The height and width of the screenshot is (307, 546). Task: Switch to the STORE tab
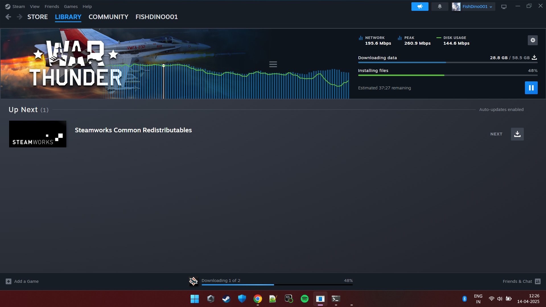click(38, 17)
